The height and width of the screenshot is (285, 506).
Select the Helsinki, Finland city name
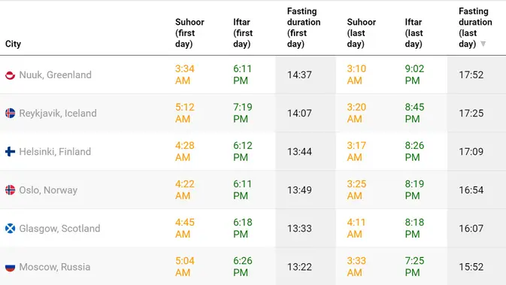coord(55,152)
